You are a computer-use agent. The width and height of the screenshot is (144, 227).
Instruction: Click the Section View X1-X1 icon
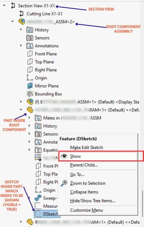pyautogui.click(x=13, y=5)
